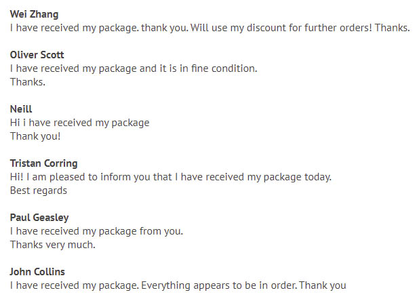This screenshot has height=301, width=417.
Task: Click the name Wei Zhang
Action: click(x=34, y=14)
